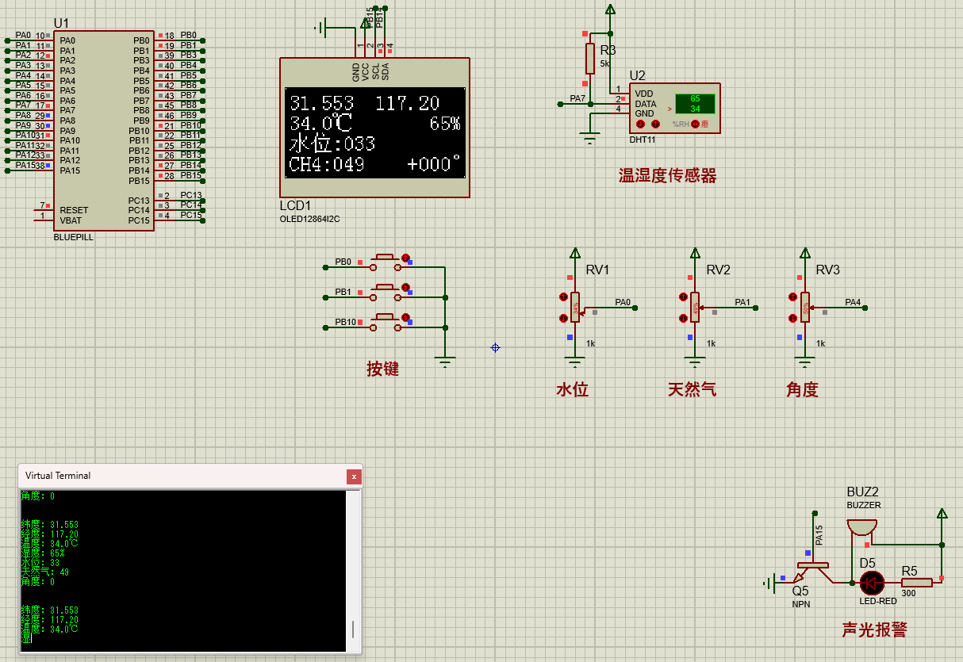
Task: Increase RV1 water level potentiometer
Action: click(x=564, y=297)
